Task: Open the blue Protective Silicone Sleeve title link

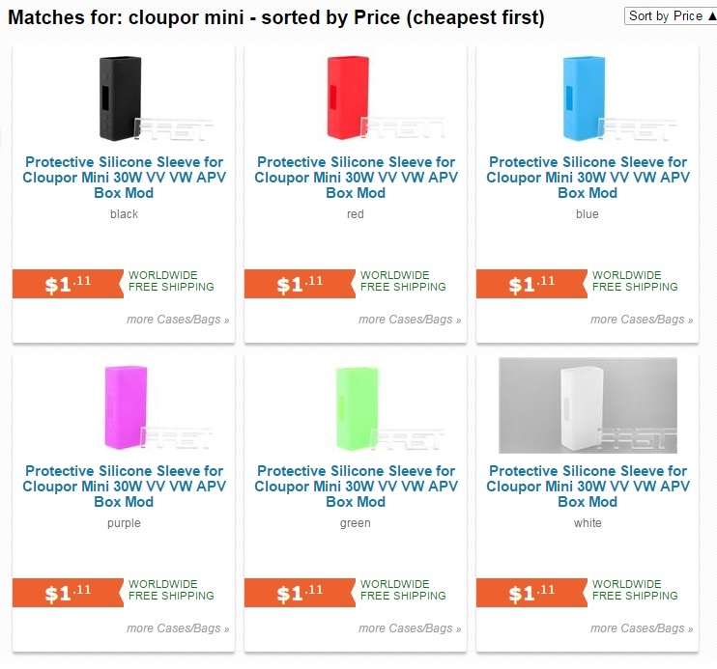Action: tap(587, 178)
